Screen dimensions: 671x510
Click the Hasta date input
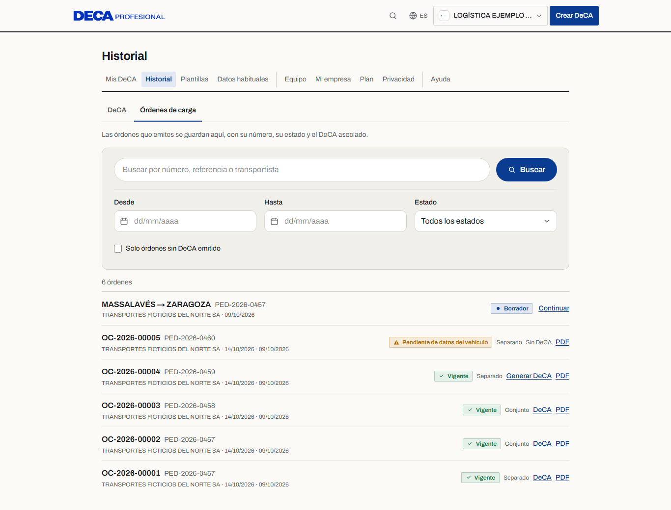pyautogui.click(x=335, y=221)
